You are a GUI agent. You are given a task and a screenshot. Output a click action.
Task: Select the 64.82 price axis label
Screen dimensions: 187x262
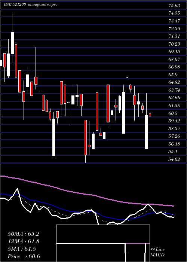(x=174, y=82)
